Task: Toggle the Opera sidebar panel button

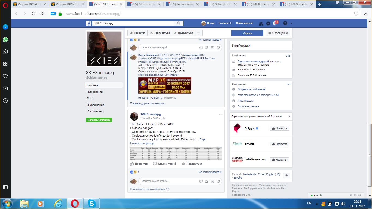Action: (5, 187)
